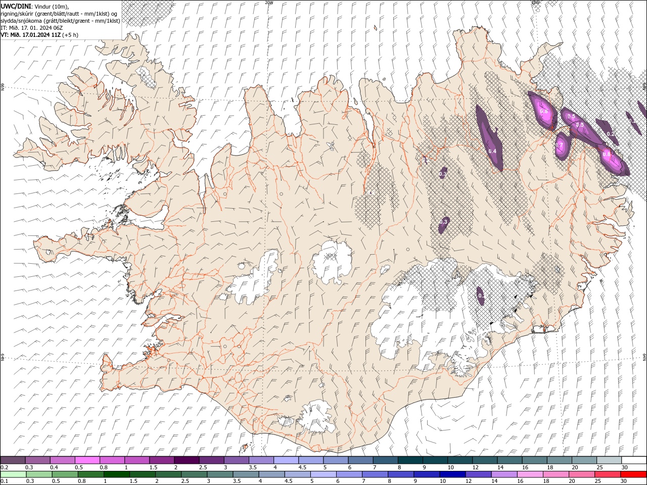Pick the lilac 14 swatch, lower legend row
647x485 pixels.
503,474
